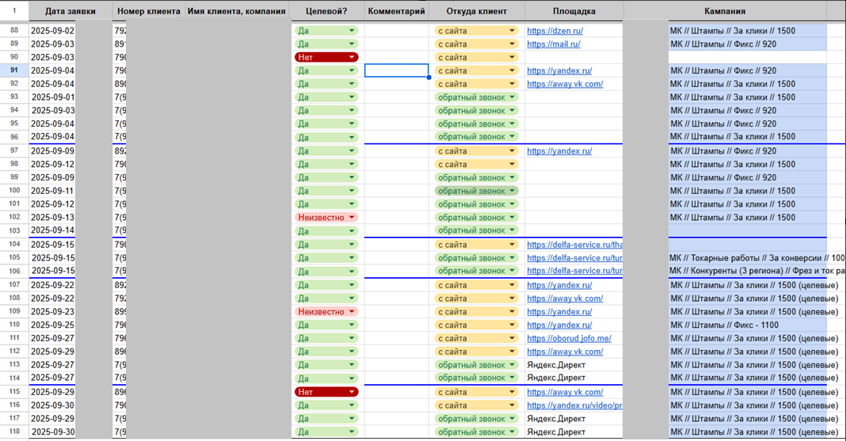Expand the "Неизвестно" dropdown in row 102

(x=326, y=218)
